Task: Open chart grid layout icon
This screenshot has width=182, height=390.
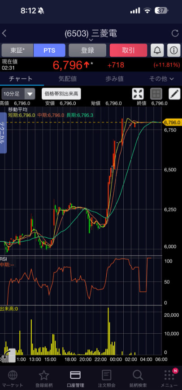Action: pyautogui.click(x=156, y=94)
